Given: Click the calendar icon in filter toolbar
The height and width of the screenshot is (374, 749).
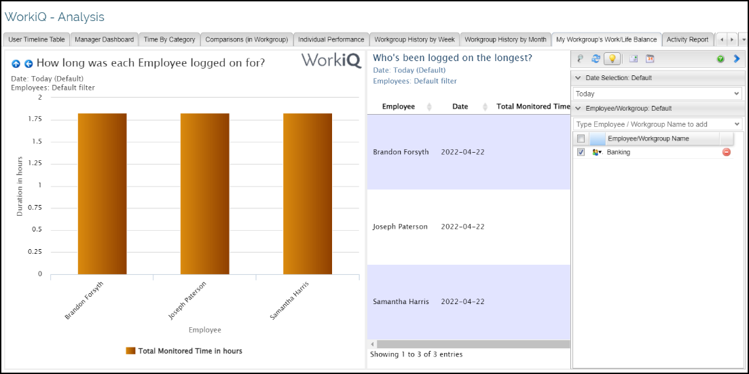Looking at the screenshot, I should (650, 59).
